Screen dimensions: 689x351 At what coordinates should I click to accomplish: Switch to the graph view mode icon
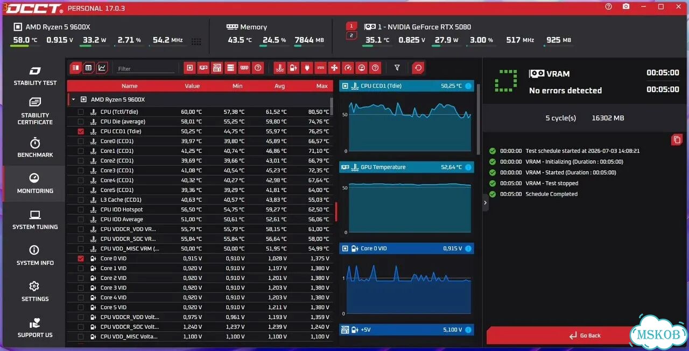[102, 68]
